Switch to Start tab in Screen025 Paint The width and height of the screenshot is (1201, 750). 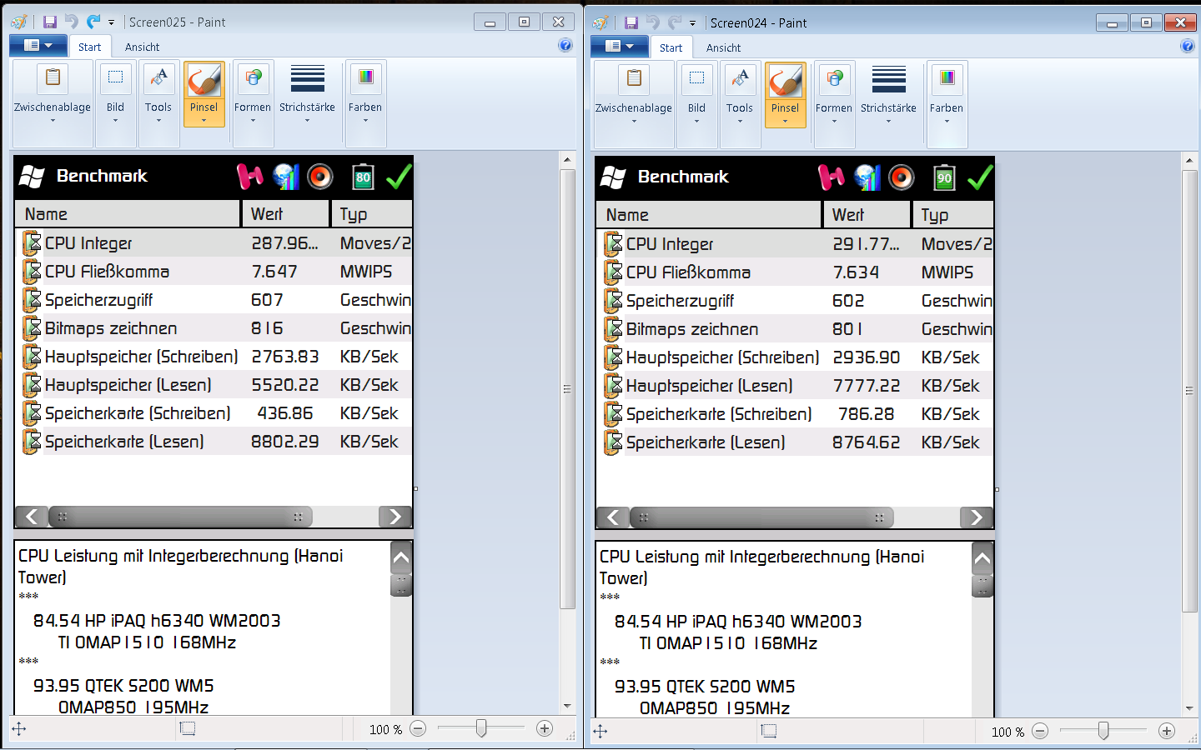coord(89,47)
